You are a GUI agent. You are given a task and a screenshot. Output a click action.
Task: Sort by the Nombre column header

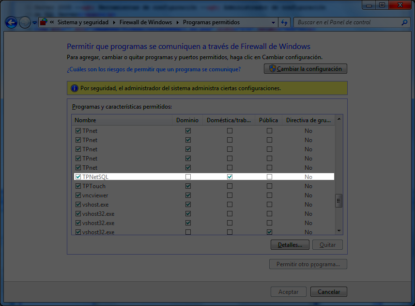click(x=122, y=120)
